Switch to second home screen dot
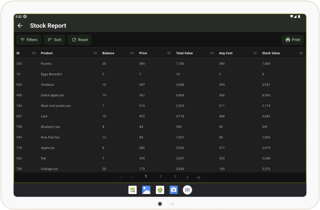The height and width of the screenshot is (210, 320). [x=172, y=204]
